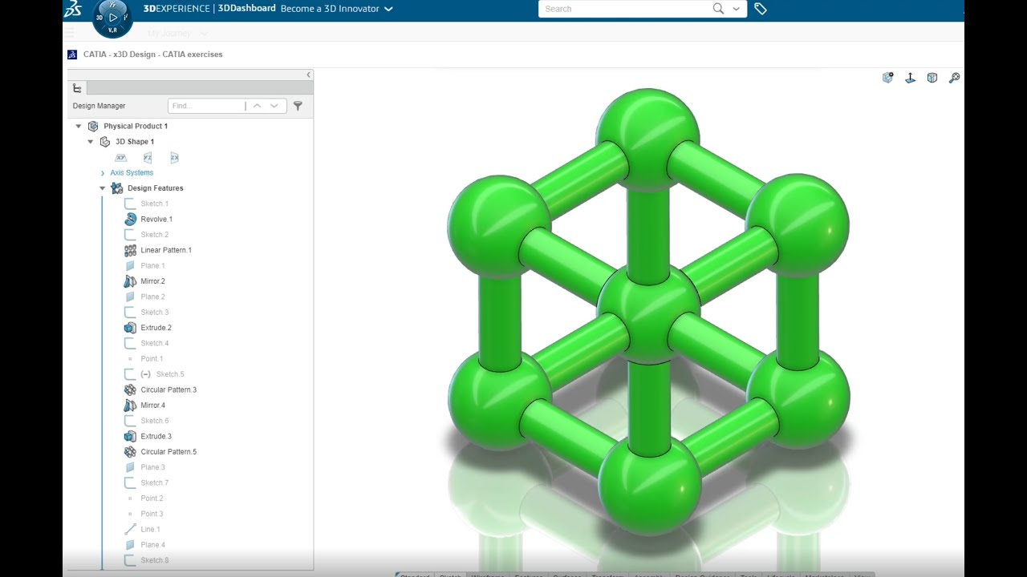Image resolution: width=1027 pixels, height=577 pixels.
Task: Click the Revolve.1 feature icon
Action: point(130,219)
